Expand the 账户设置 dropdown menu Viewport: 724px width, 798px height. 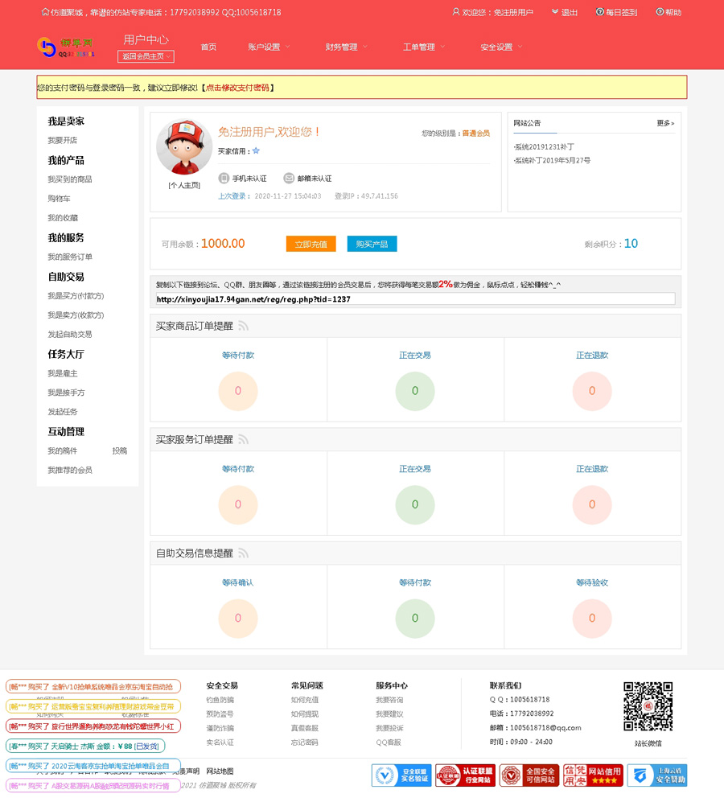coord(269,47)
